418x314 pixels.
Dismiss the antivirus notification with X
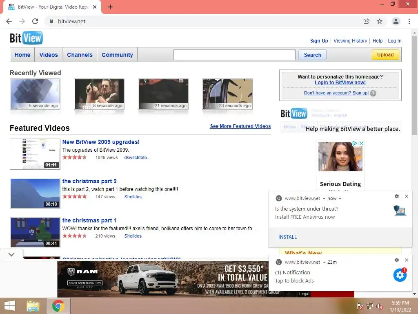pyautogui.click(x=407, y=196)
